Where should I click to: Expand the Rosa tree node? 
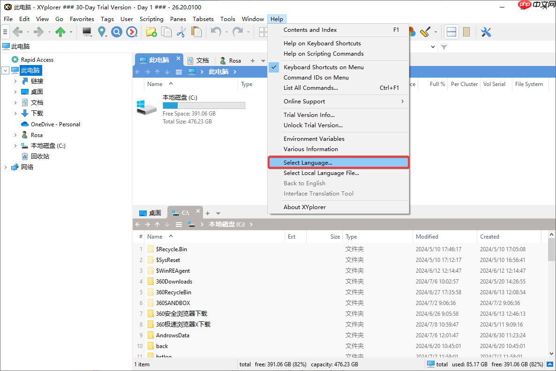click(15, 135)
